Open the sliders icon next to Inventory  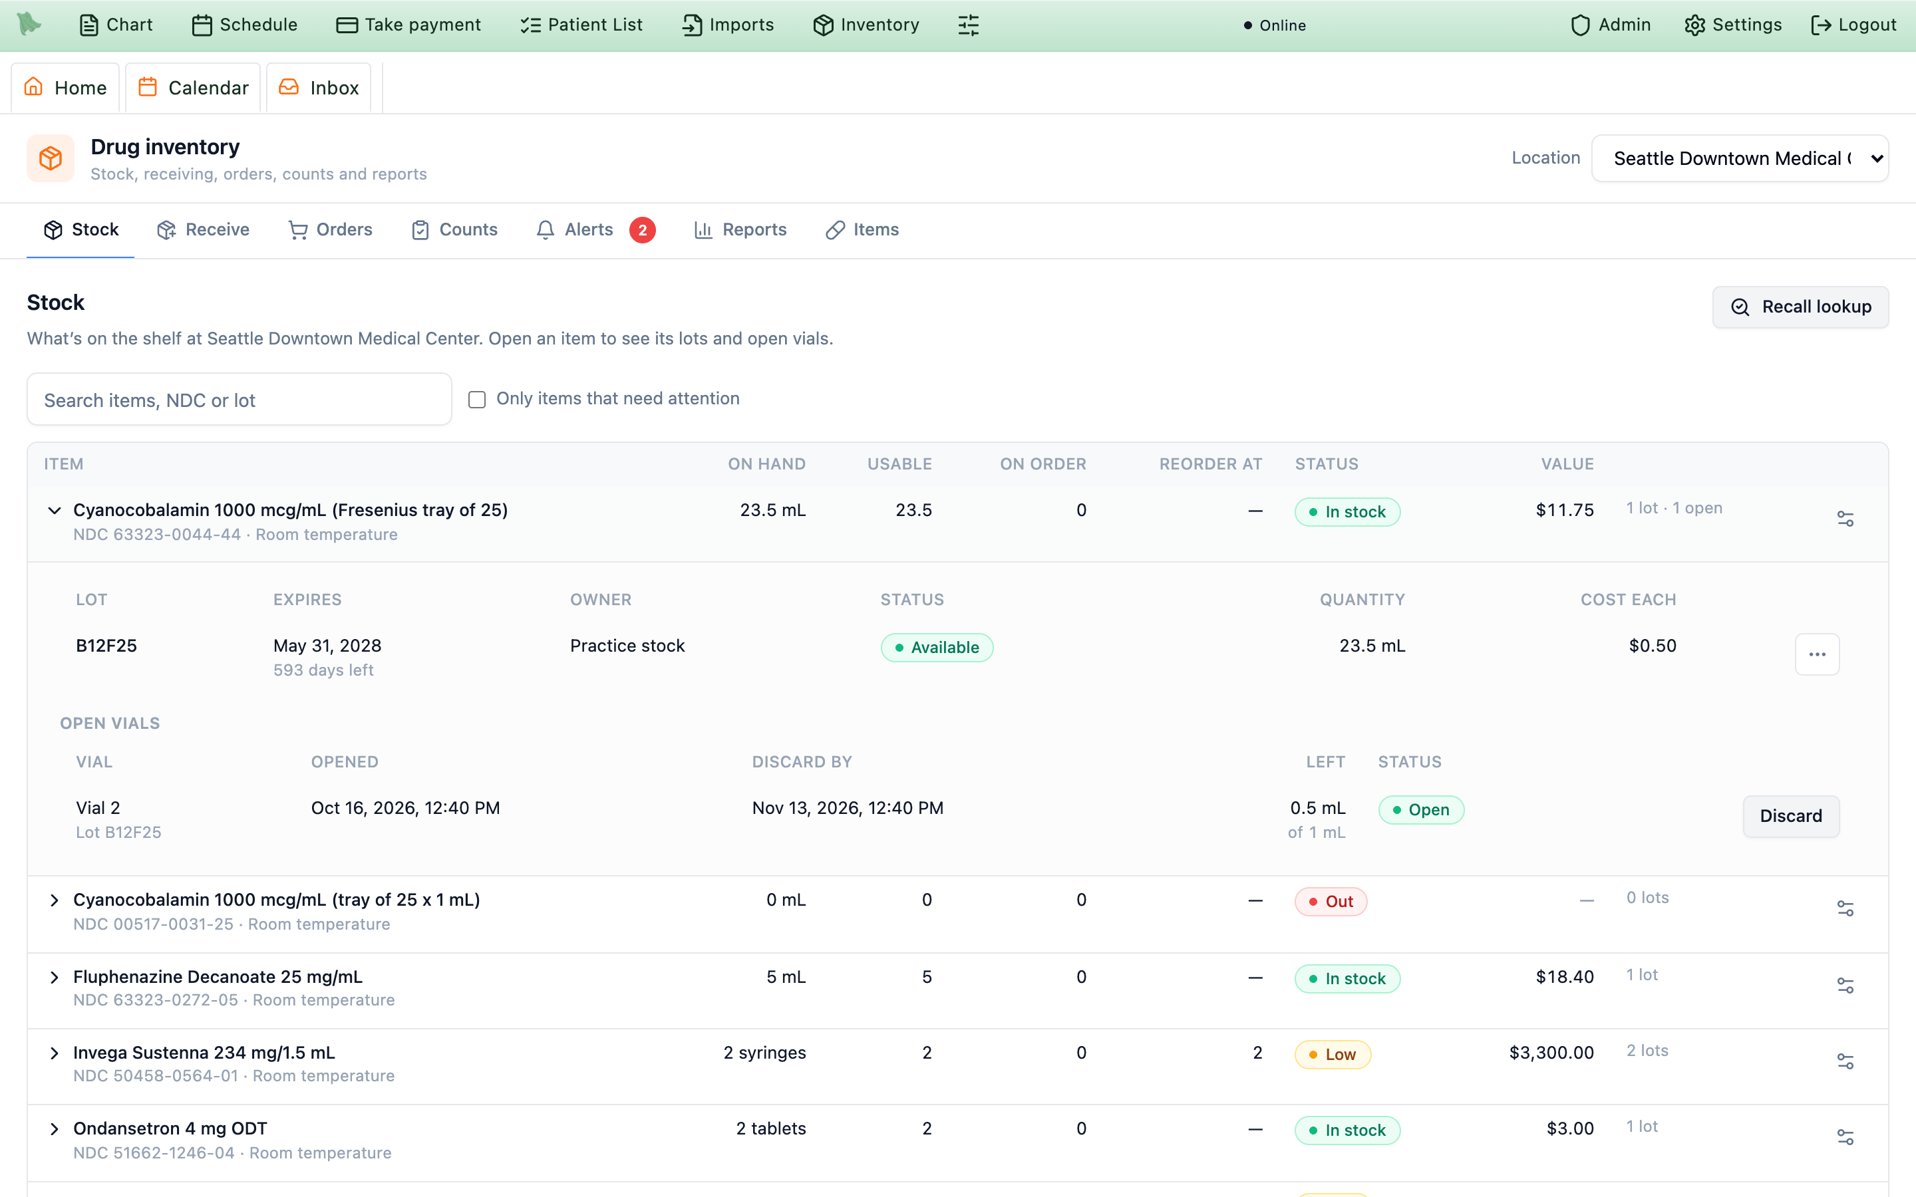(x=968, y=25)
